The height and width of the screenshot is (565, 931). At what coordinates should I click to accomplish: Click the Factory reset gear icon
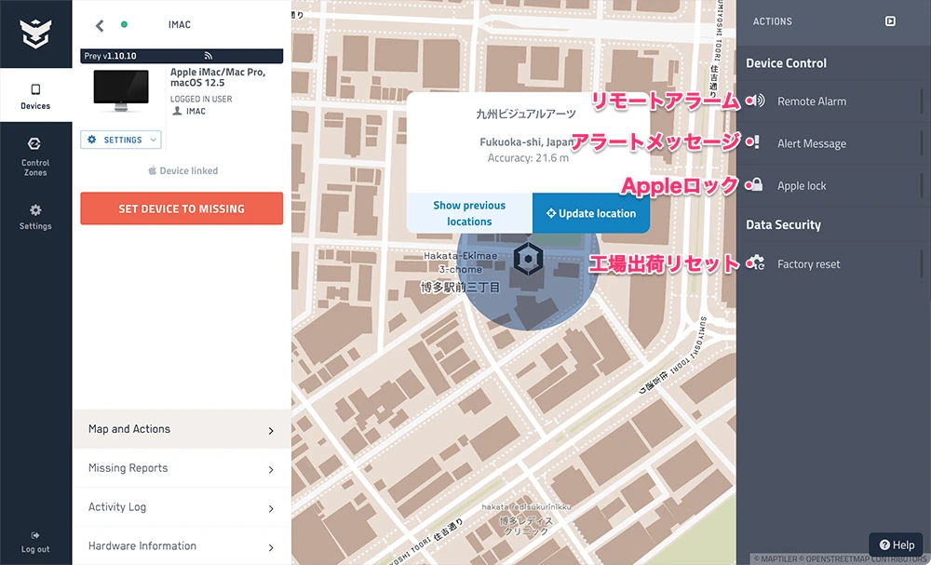coord(758,263)
